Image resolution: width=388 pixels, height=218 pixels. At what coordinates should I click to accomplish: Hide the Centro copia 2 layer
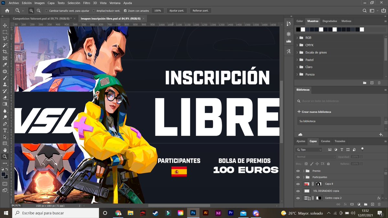coord(298,198)
